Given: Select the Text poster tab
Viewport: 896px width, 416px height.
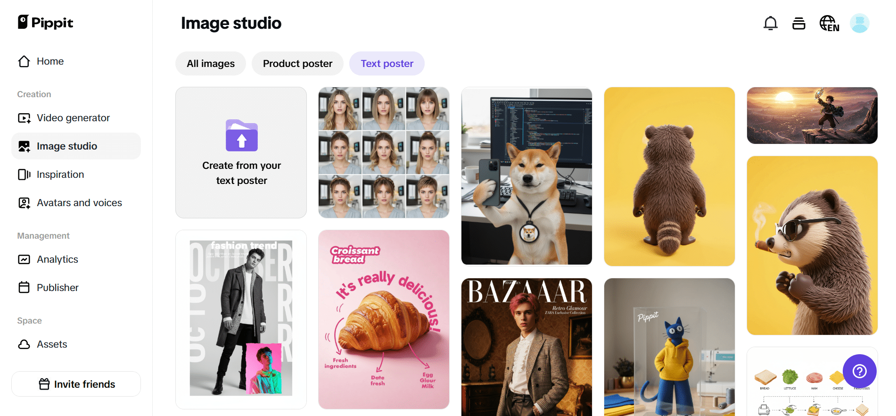Looking at the screenshot, I should [x=387, y=63].
